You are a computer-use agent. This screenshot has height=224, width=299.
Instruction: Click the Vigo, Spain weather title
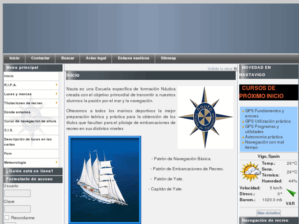pos(269,156)
